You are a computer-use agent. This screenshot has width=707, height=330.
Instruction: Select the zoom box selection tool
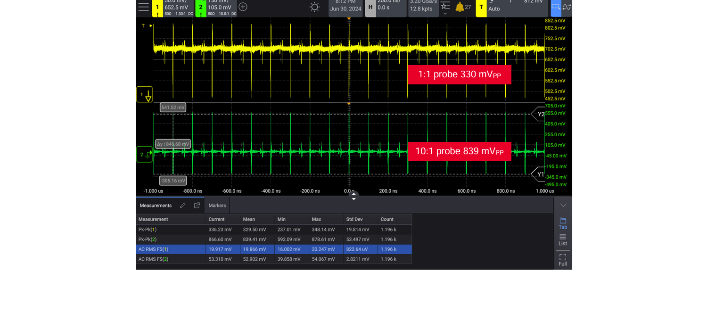556,7
